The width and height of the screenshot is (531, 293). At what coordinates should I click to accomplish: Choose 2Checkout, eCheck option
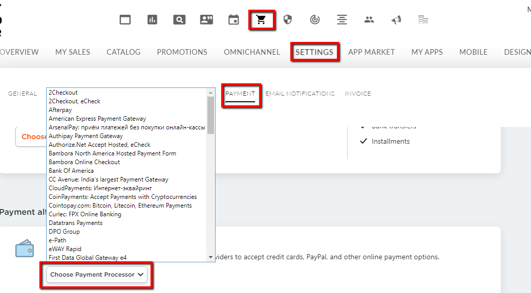click(126, 101)
